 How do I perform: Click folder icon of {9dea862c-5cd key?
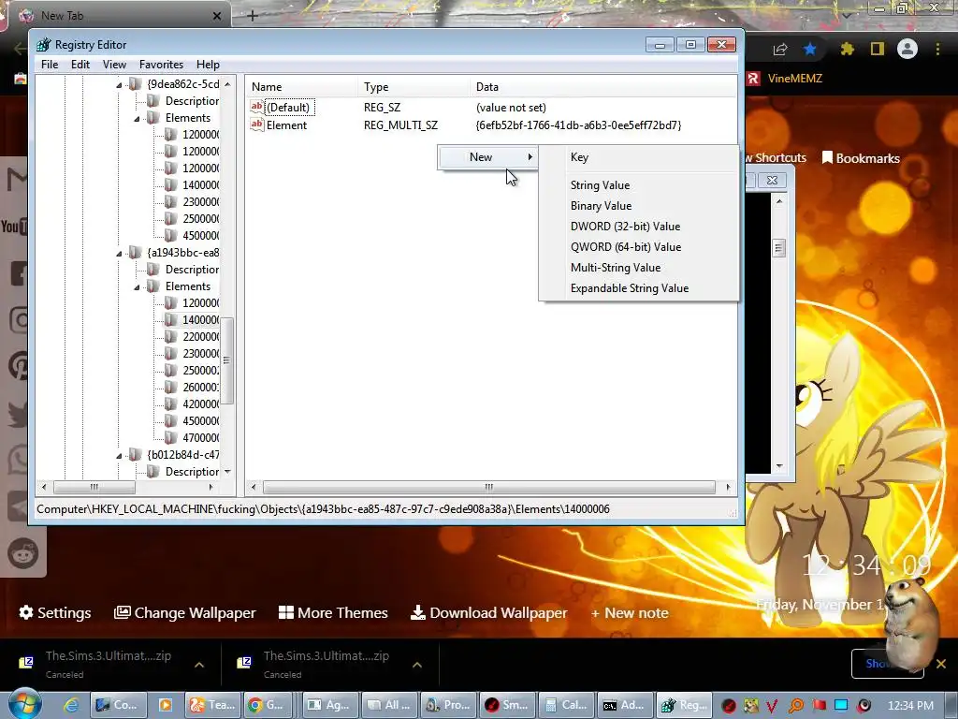tap(136, 83)
